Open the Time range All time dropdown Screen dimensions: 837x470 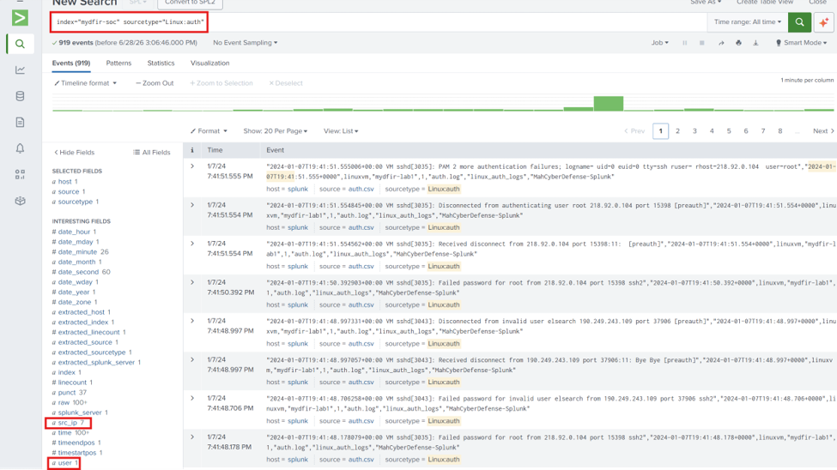click(748, 22)
